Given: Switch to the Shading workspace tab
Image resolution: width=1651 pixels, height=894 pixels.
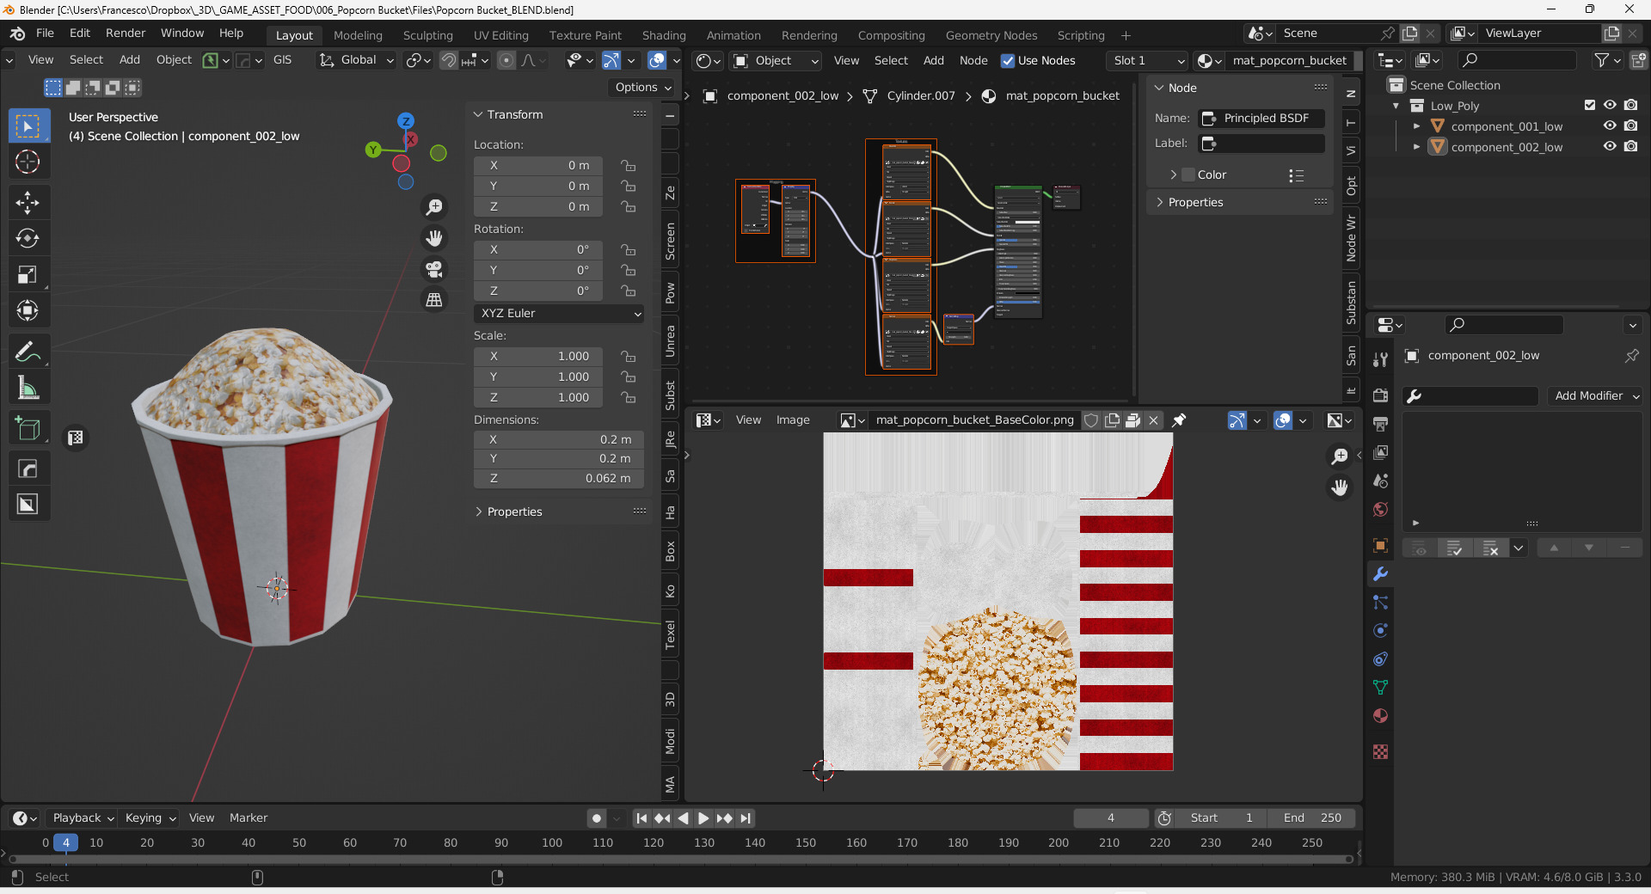Looking at the screenshot, I should [664, 35].
